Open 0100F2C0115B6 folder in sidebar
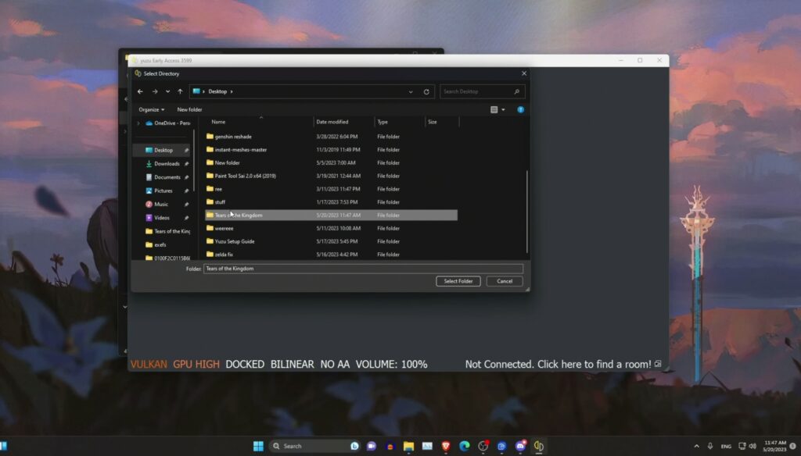 (x=167, y=258)
